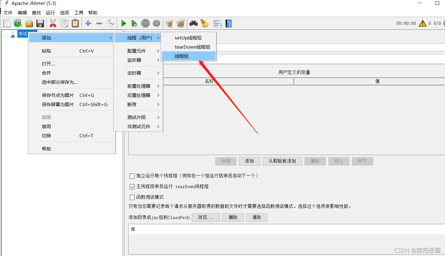Toggle run thread groups consecutively checkbox
The image size is (445, 256).
(x=132, y=176)
